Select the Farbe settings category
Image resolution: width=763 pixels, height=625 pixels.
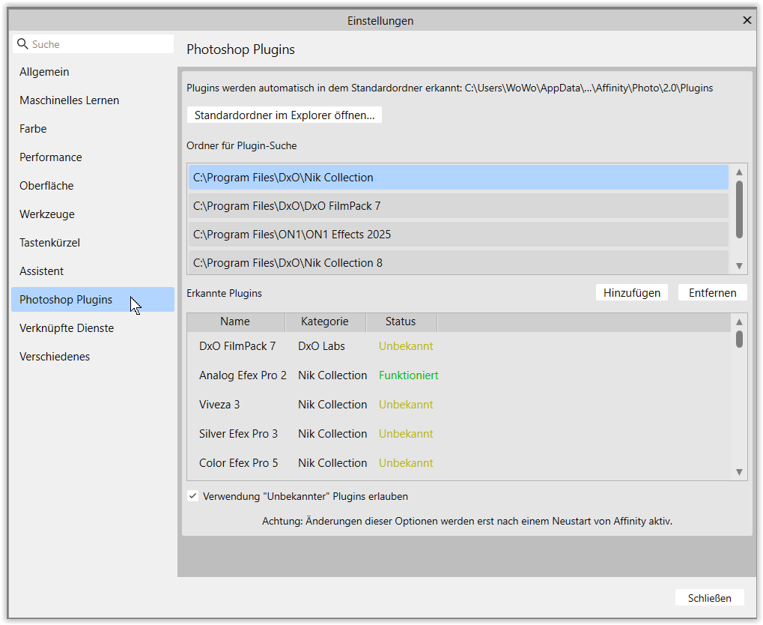coord(93,129)
